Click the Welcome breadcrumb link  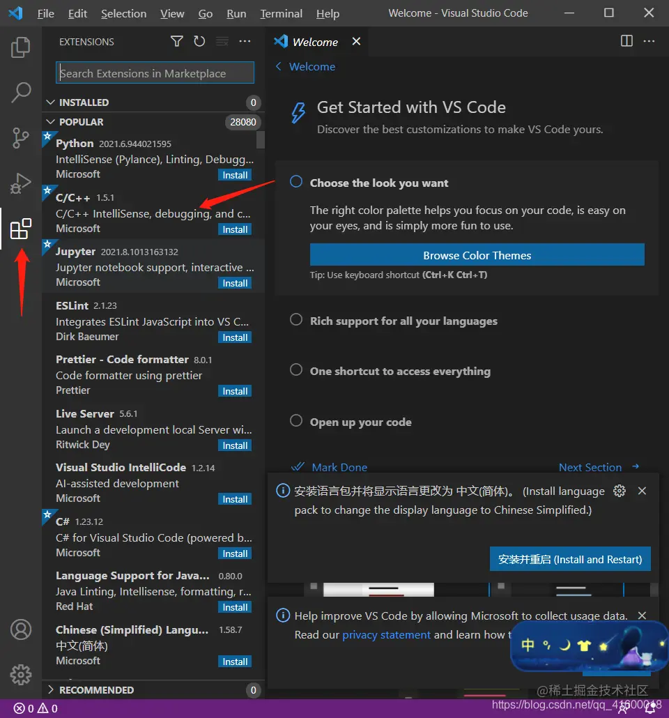[312, 66]
